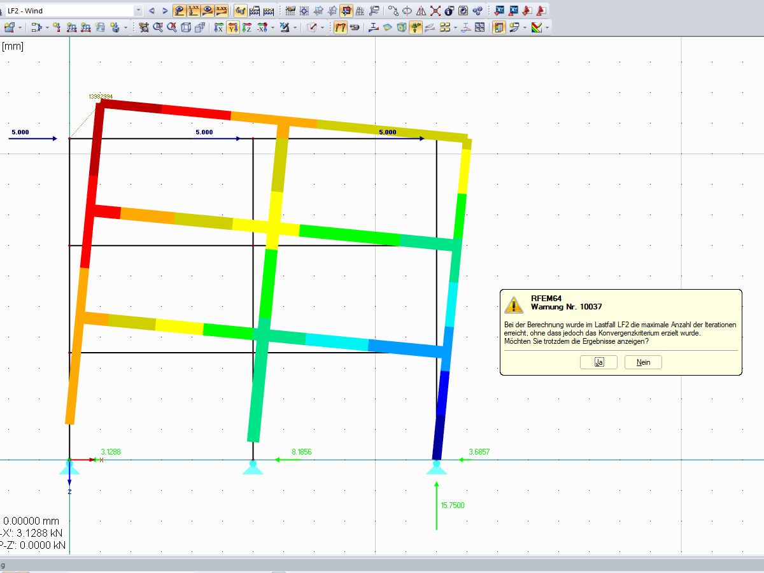This screenshot has height=573, width=764.
Task: View in X direction icon
Action: click(x=218, y=27)
